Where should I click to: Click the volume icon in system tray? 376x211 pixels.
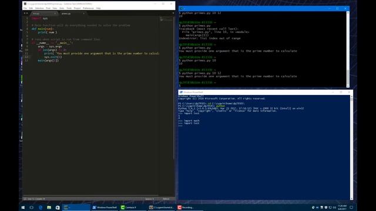[334, 207]
